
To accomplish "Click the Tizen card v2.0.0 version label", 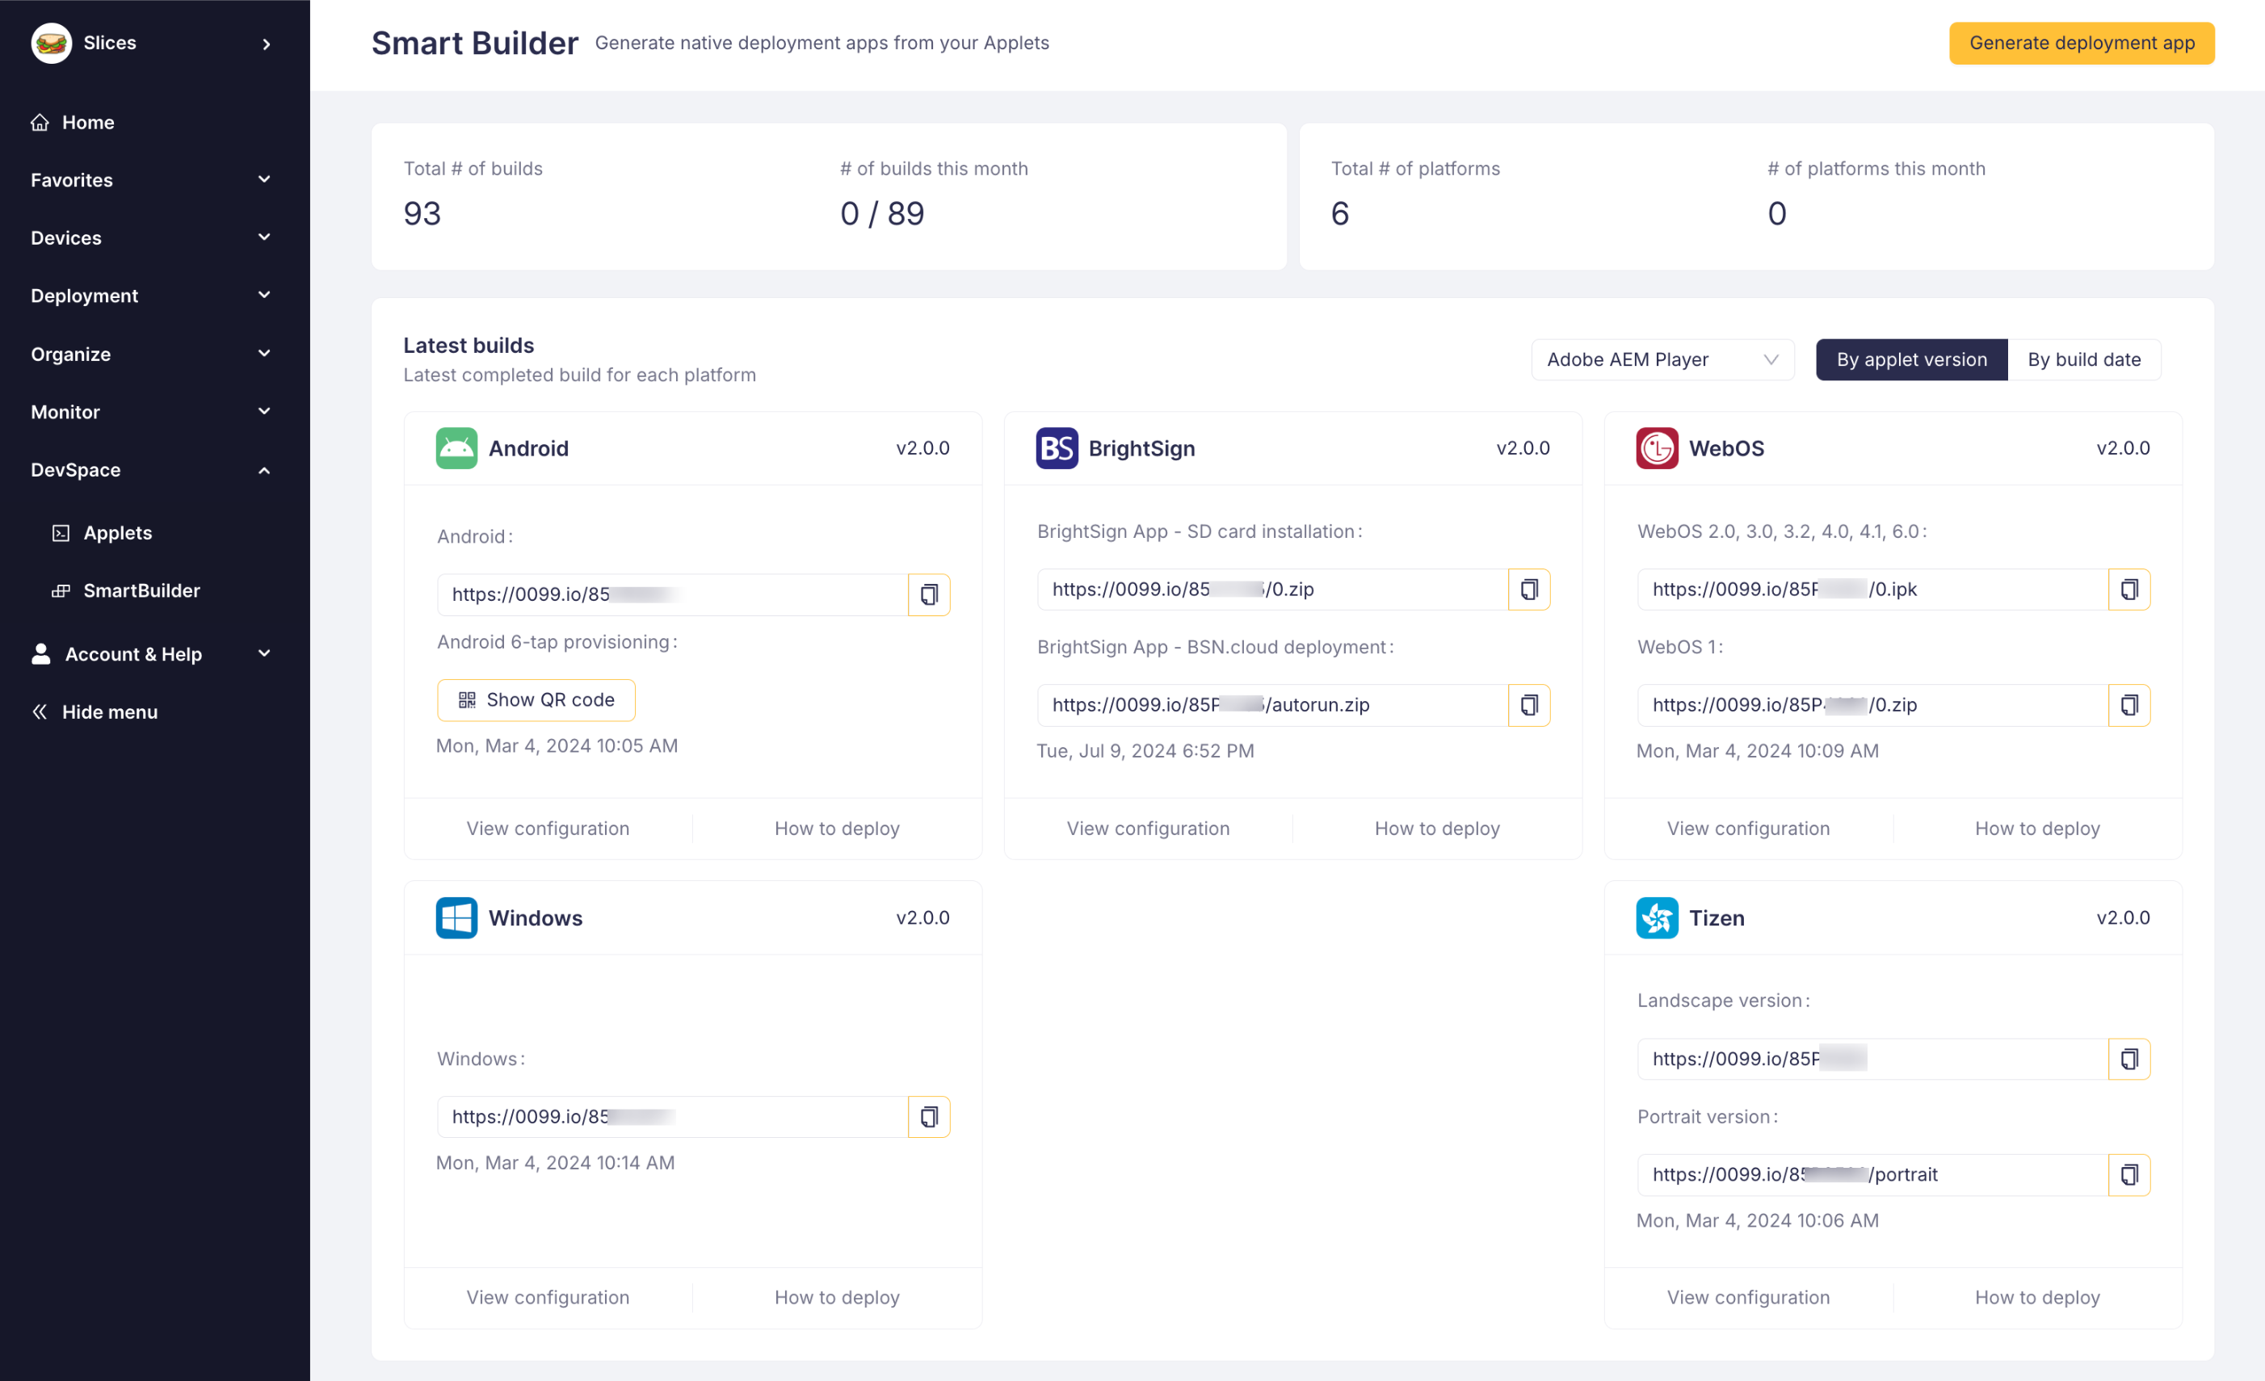I will coord(2123,918).
